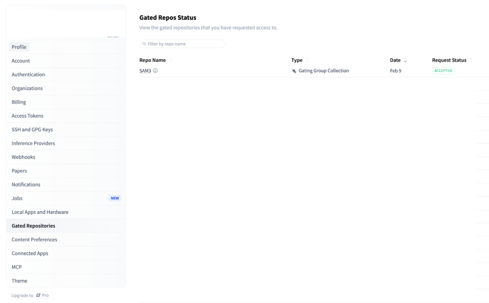489x303 pixels.
Task: Navigate to Billing settings
Action: 19,102
